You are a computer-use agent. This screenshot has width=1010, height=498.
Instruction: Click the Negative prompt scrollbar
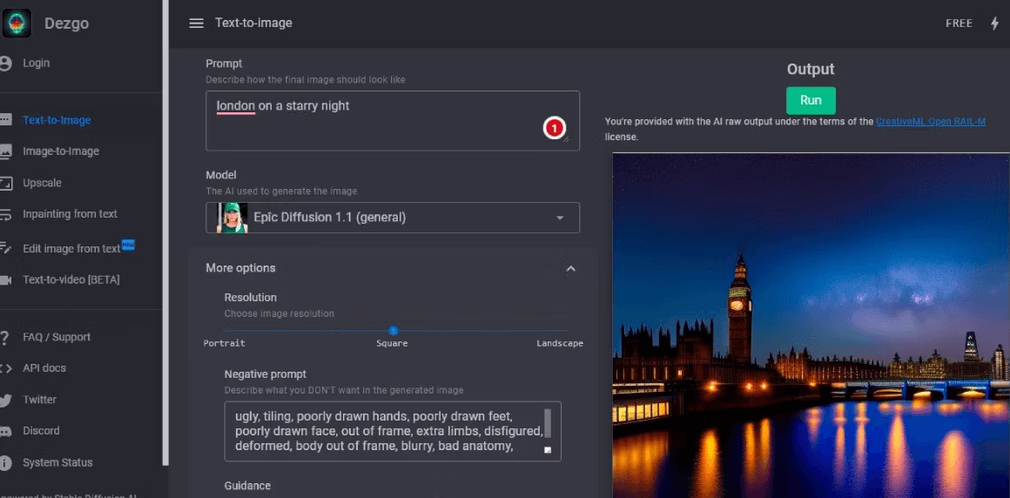(548, 424)
